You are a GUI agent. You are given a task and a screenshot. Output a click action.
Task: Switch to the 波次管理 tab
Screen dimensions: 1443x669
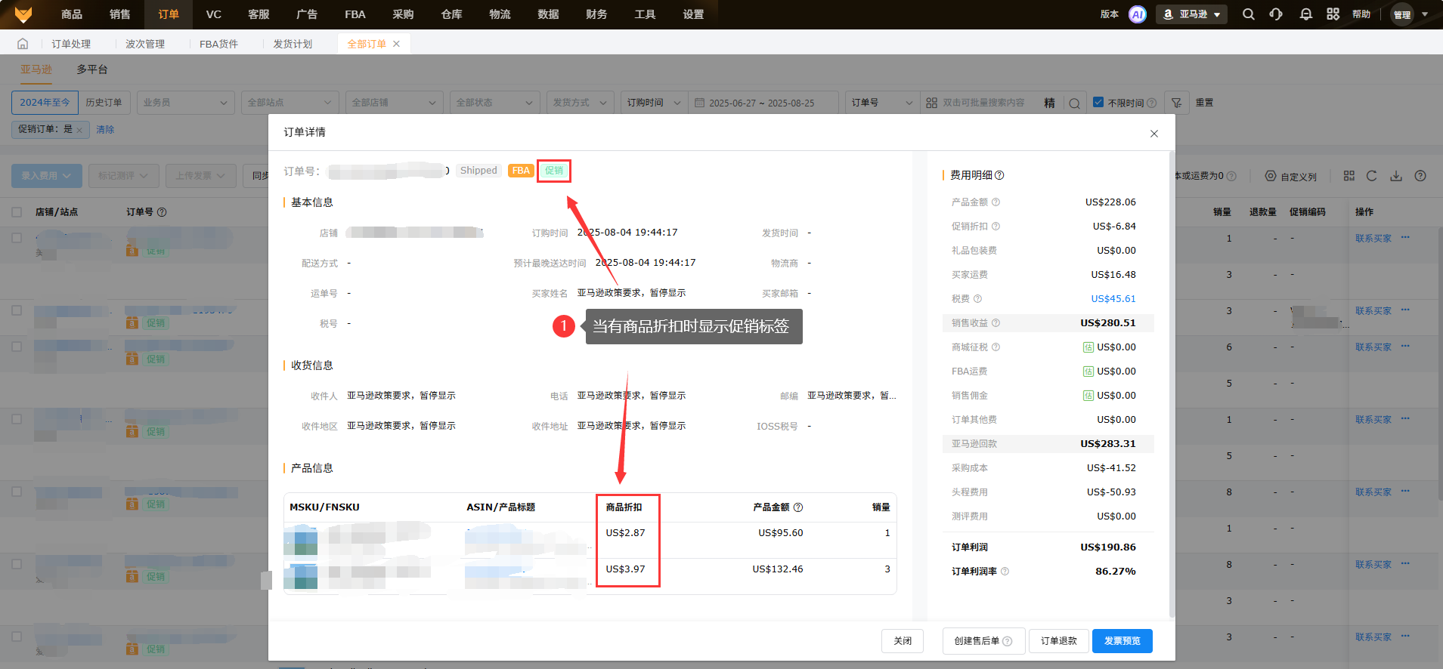(x=145, y=44)
